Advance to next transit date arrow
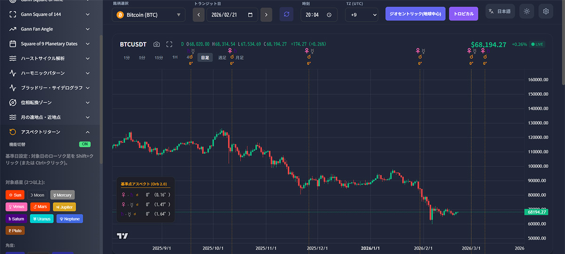Image resolution: width=565 pixels, height=254 pixels. pos(266,15)
